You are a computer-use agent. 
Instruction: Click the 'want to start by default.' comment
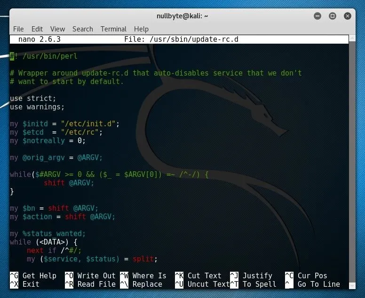[x=67, y=82]
